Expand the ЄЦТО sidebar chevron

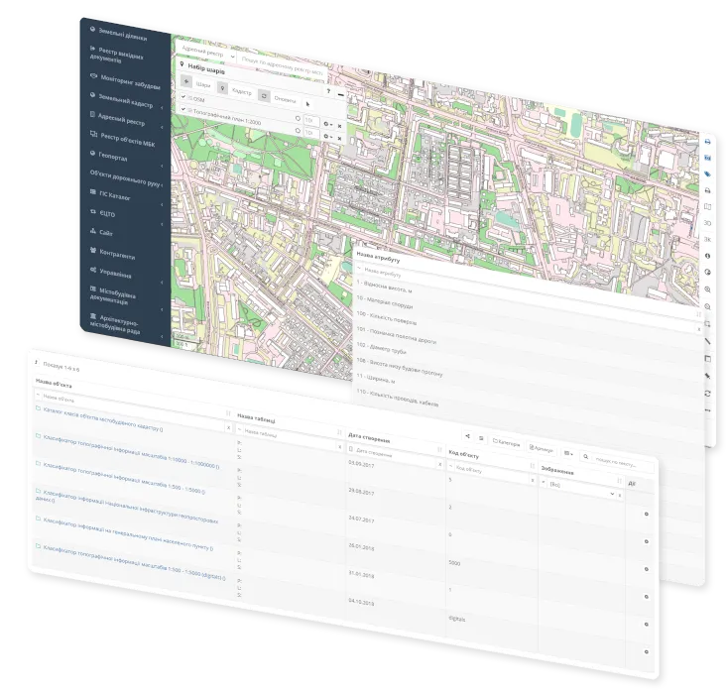(x=162, y=225)
